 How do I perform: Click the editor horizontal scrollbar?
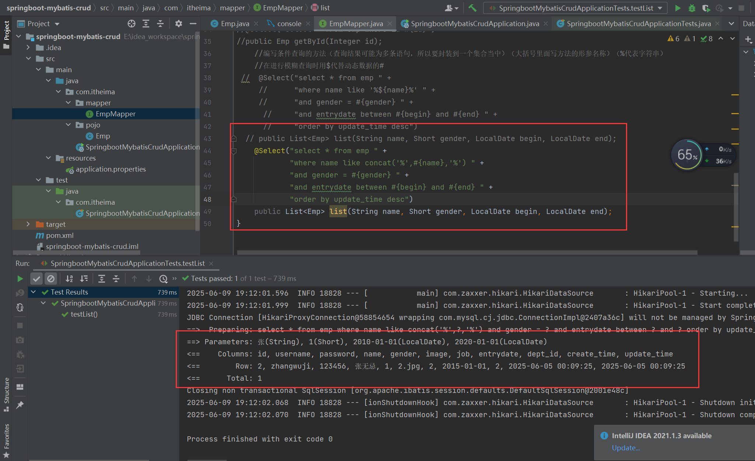tap(467, 253)
